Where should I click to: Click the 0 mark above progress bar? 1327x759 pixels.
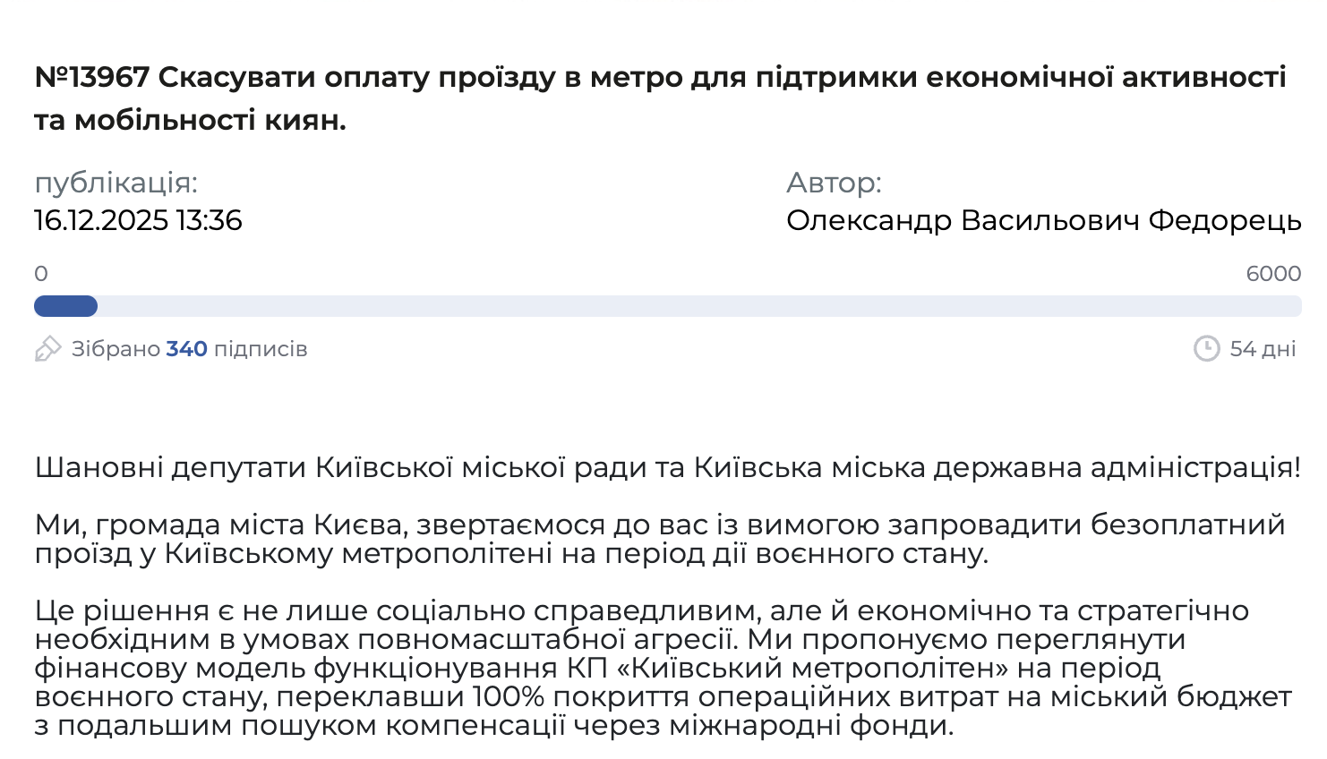point(41,274)
